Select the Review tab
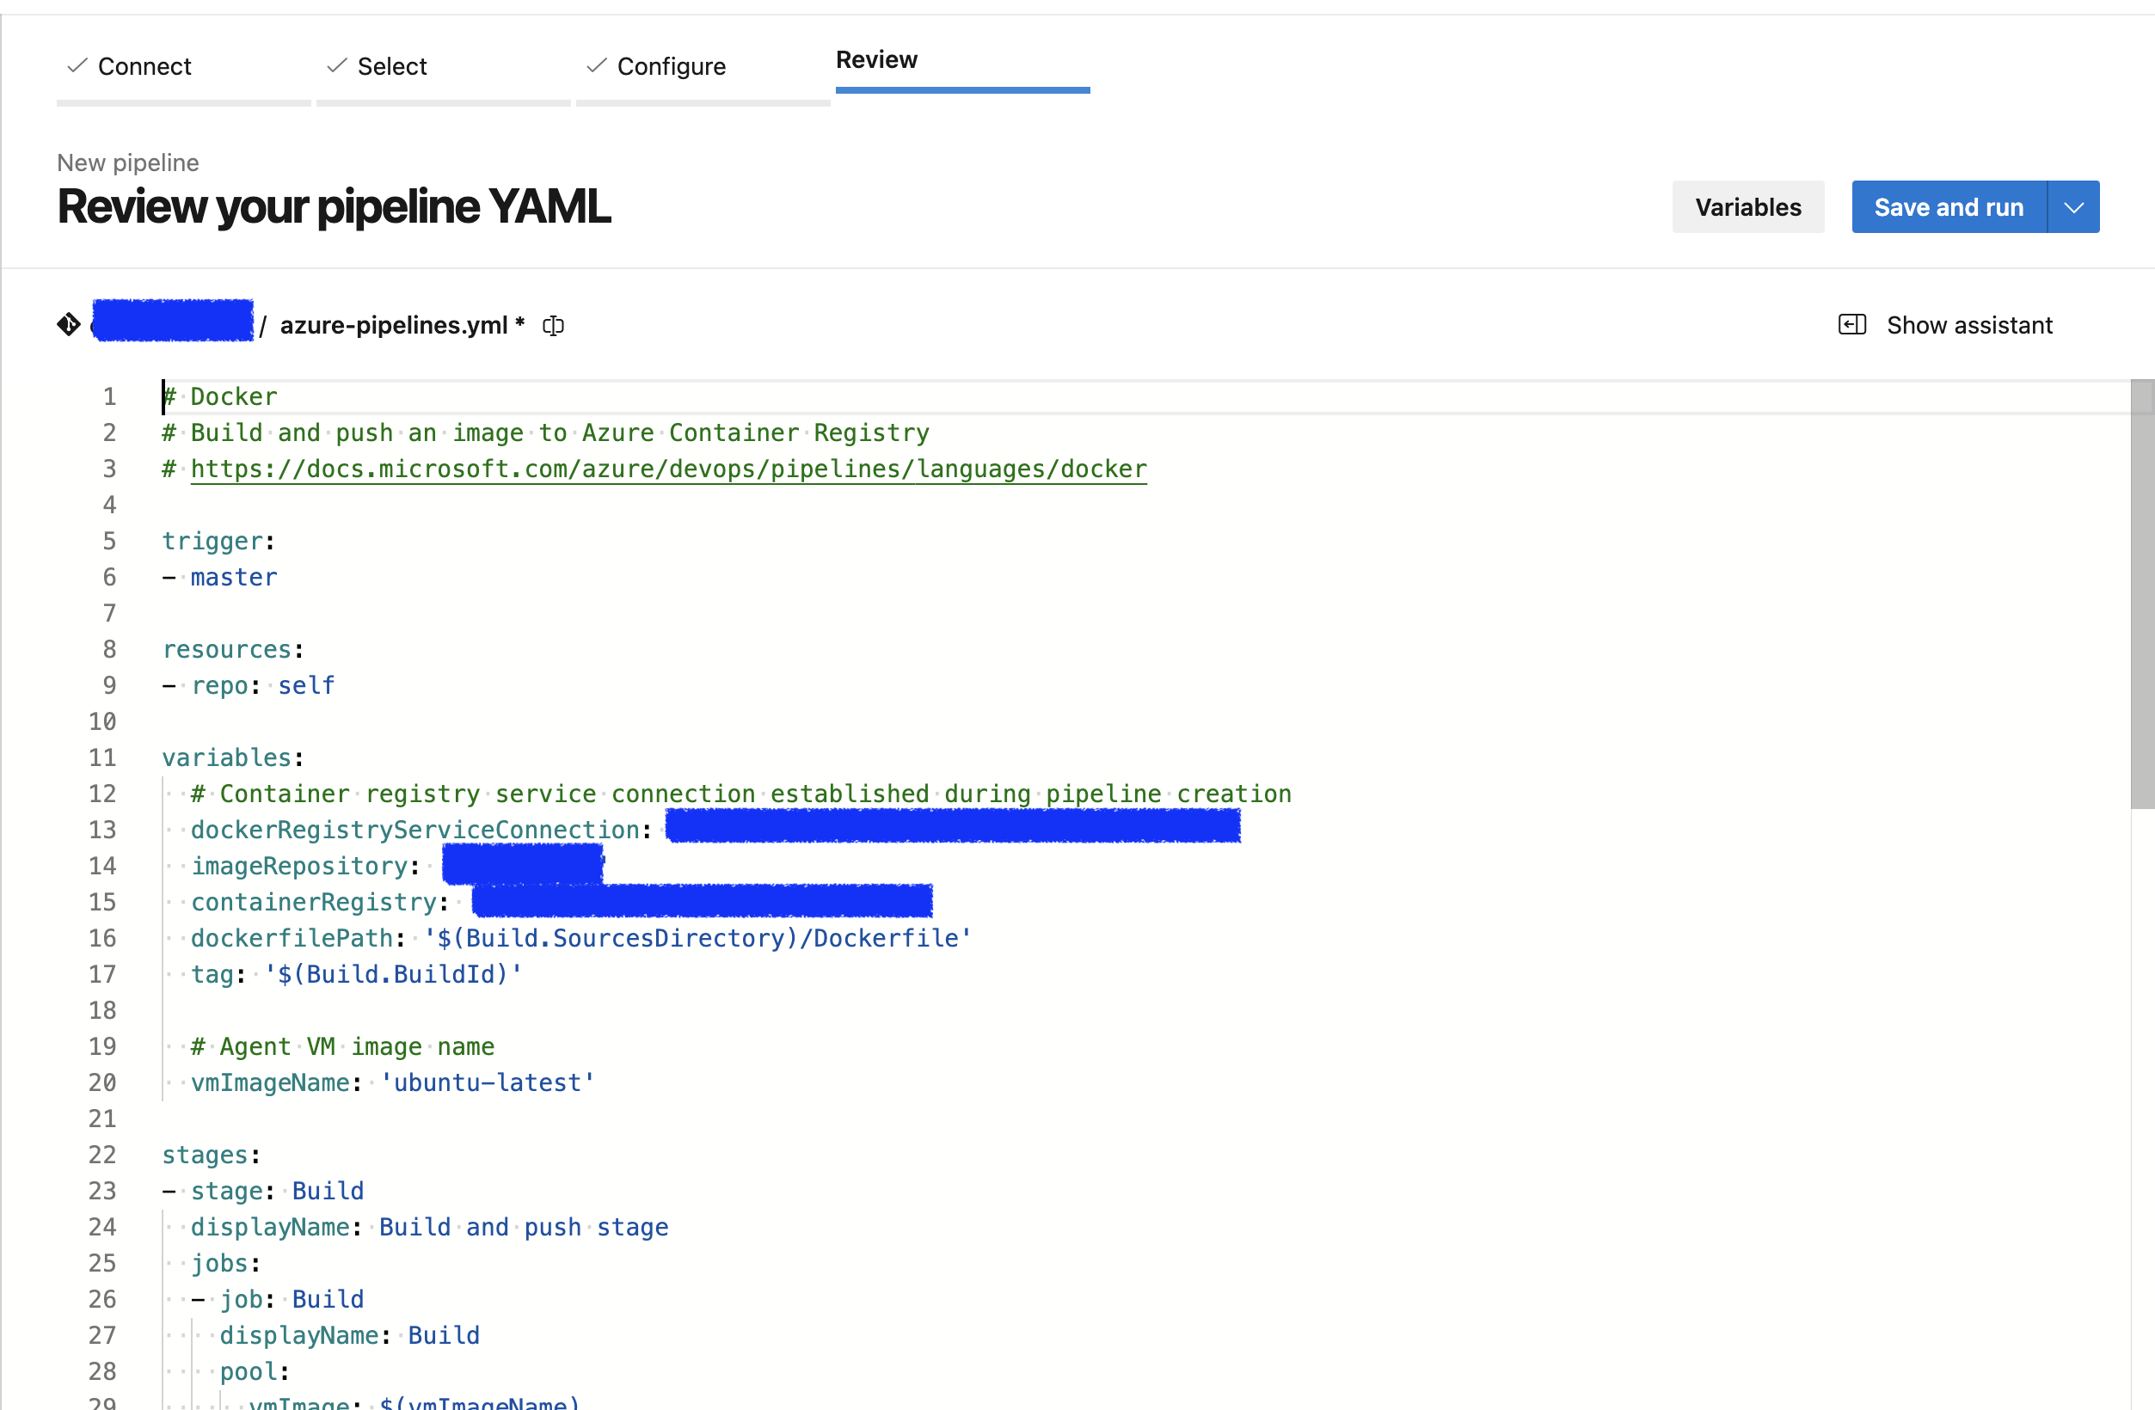The image size is (2155, 1410). (875, 59)
